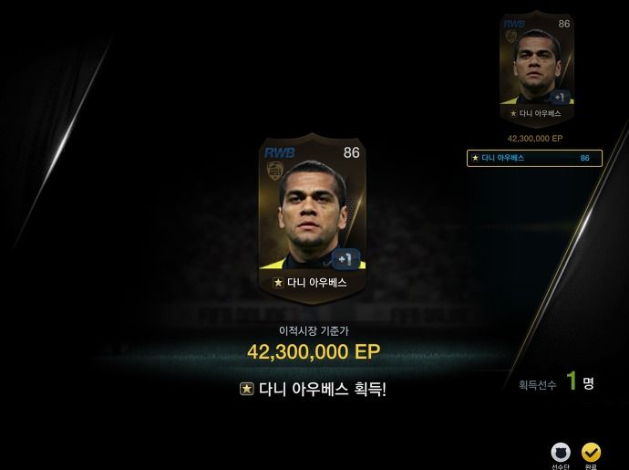Viewport: 629px width, 470px height.
Task: Click the 86 overall rating on large card
Action: click(351, 152)
